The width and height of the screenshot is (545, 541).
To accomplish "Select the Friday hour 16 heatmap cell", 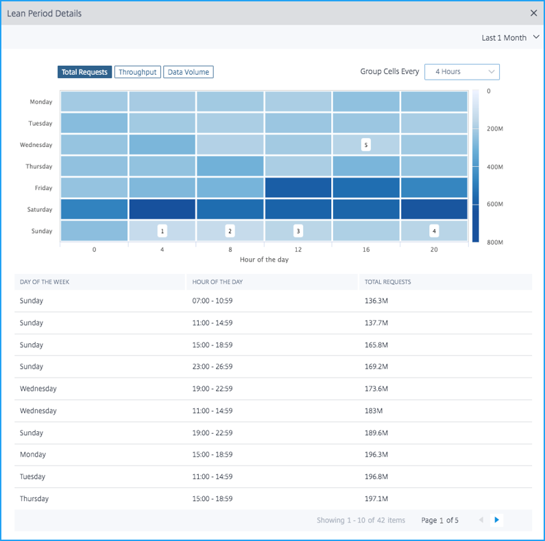I will (365, 187).
